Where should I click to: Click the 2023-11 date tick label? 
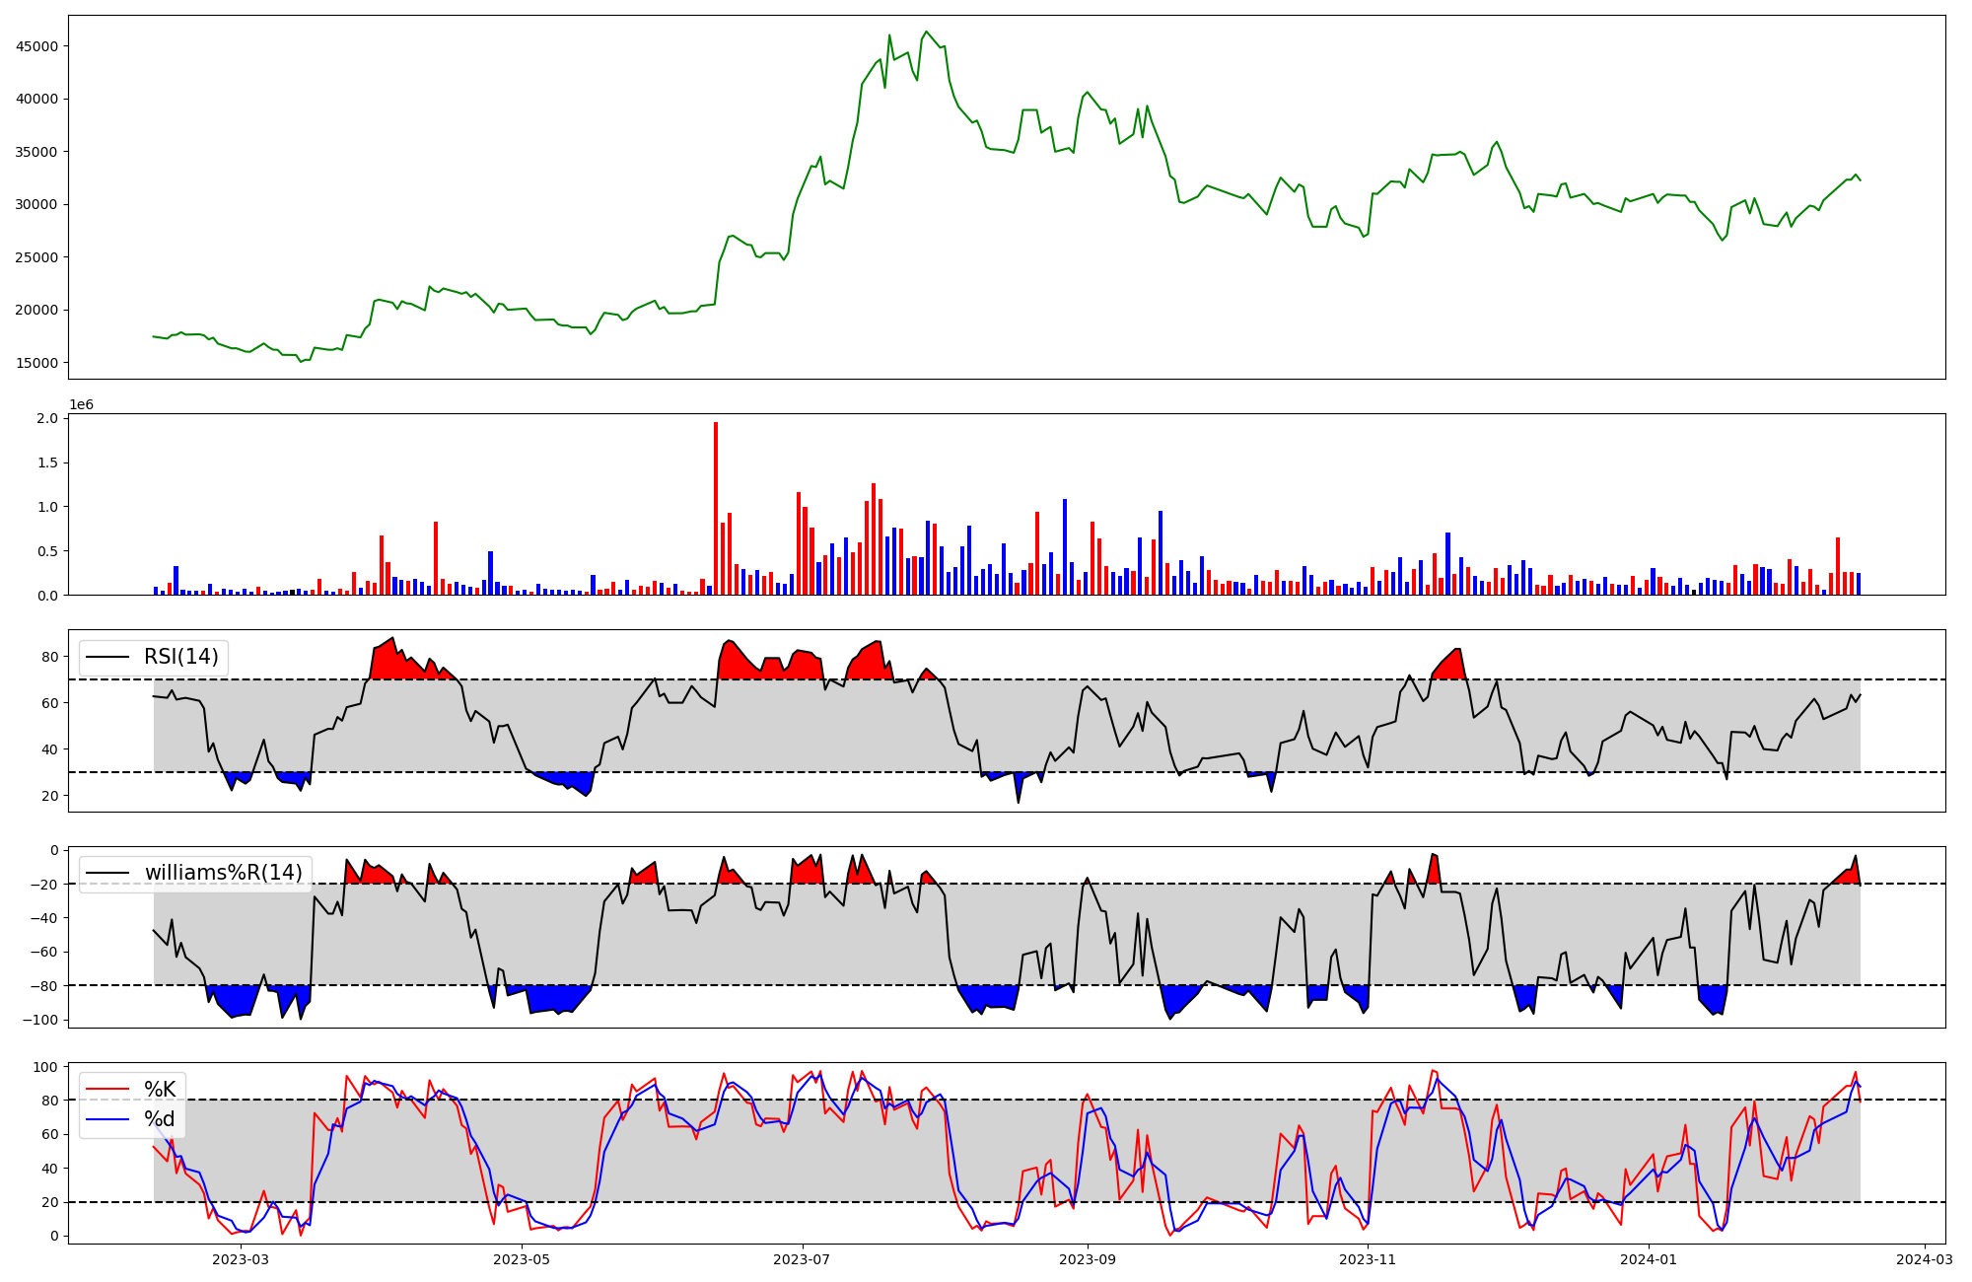[1369, 1259]
